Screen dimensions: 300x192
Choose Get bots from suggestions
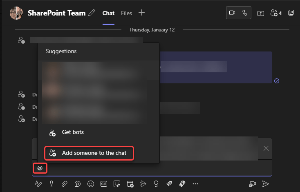72,132
